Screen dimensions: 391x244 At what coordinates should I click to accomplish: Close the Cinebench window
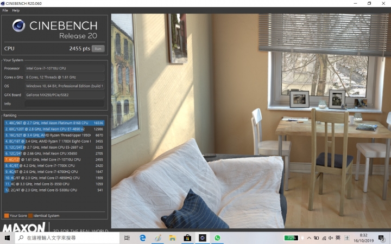coord(383,3)
